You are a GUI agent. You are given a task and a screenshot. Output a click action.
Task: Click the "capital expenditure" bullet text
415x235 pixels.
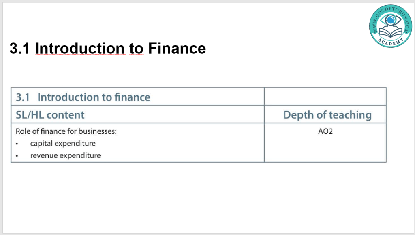(63, 144)
